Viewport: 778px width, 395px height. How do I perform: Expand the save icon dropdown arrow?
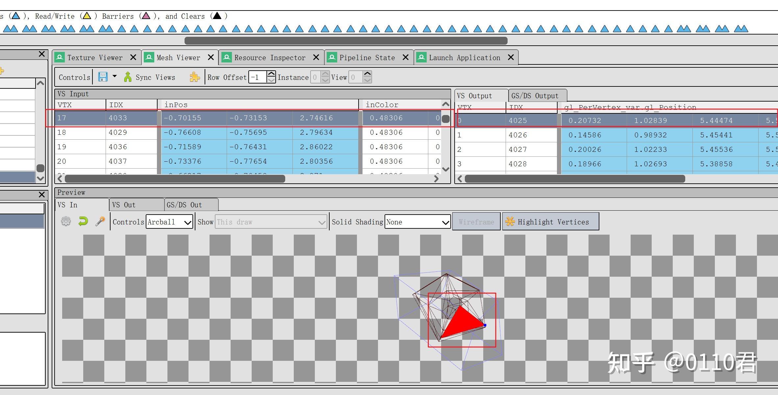click(x=114, y=77)
